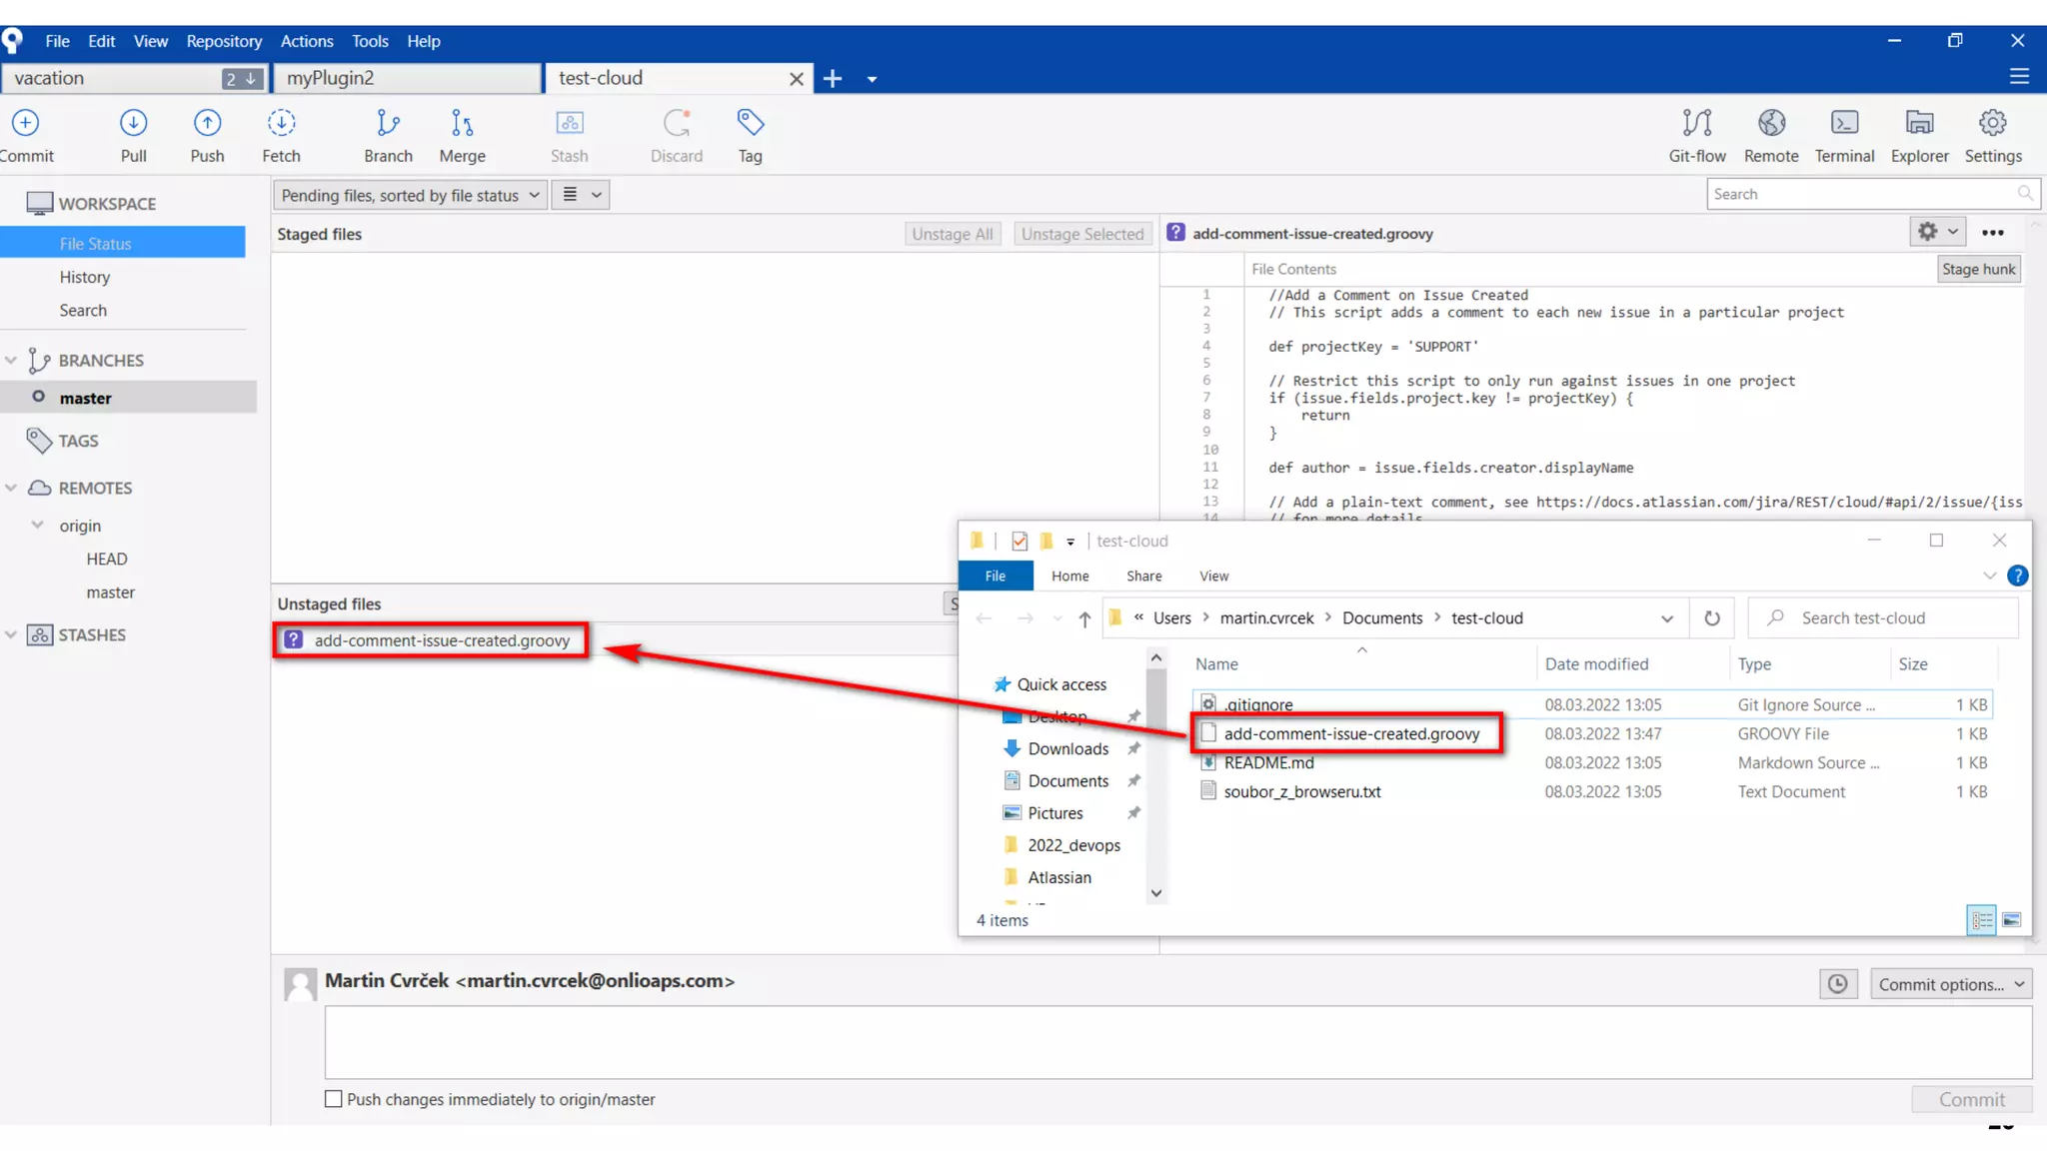Open the Terminal icon
The image size is (2047, 1151).
pyautogui.click(x=1844, y=124)
